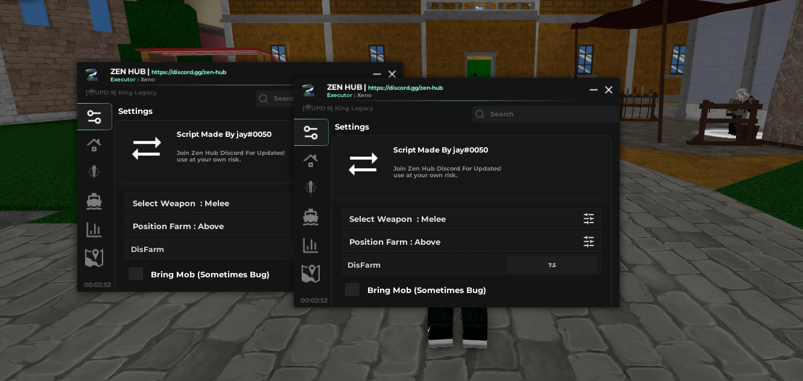
Task: Click the sword icon in the front window sidebar
Action: point(311,188)
